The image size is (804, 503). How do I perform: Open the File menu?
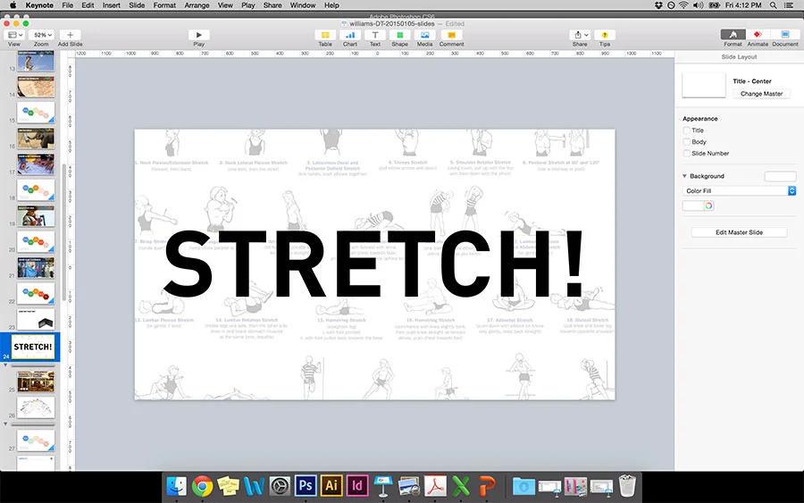[68, 5]
